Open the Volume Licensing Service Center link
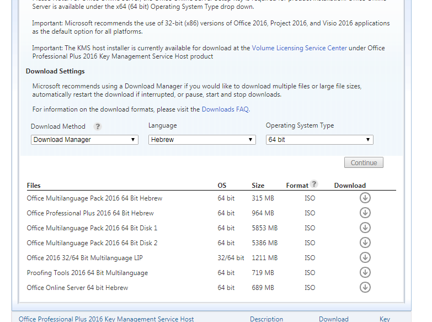Image resolution: width=432 pixels, height=322 pixels. (x=299, y=48)
